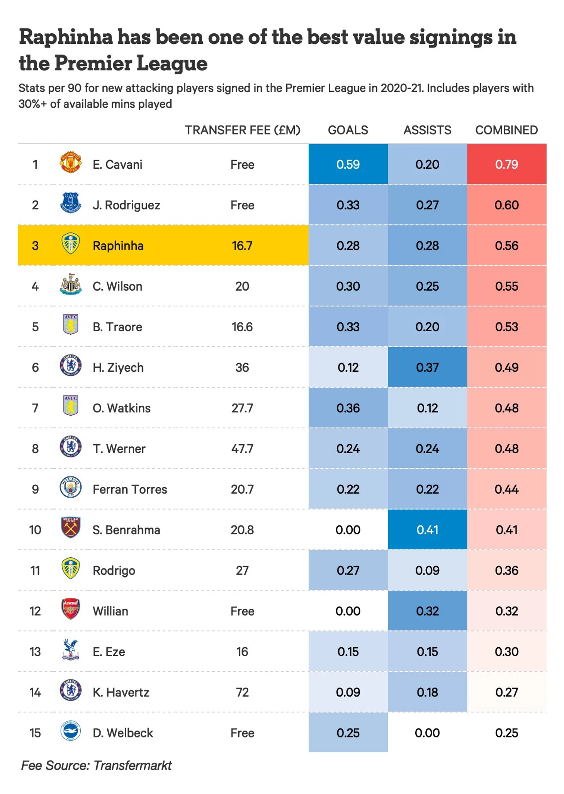This screenshot has height=794, width=564.
Task: Select the COMBINED column header
Action: coord(506,130)
